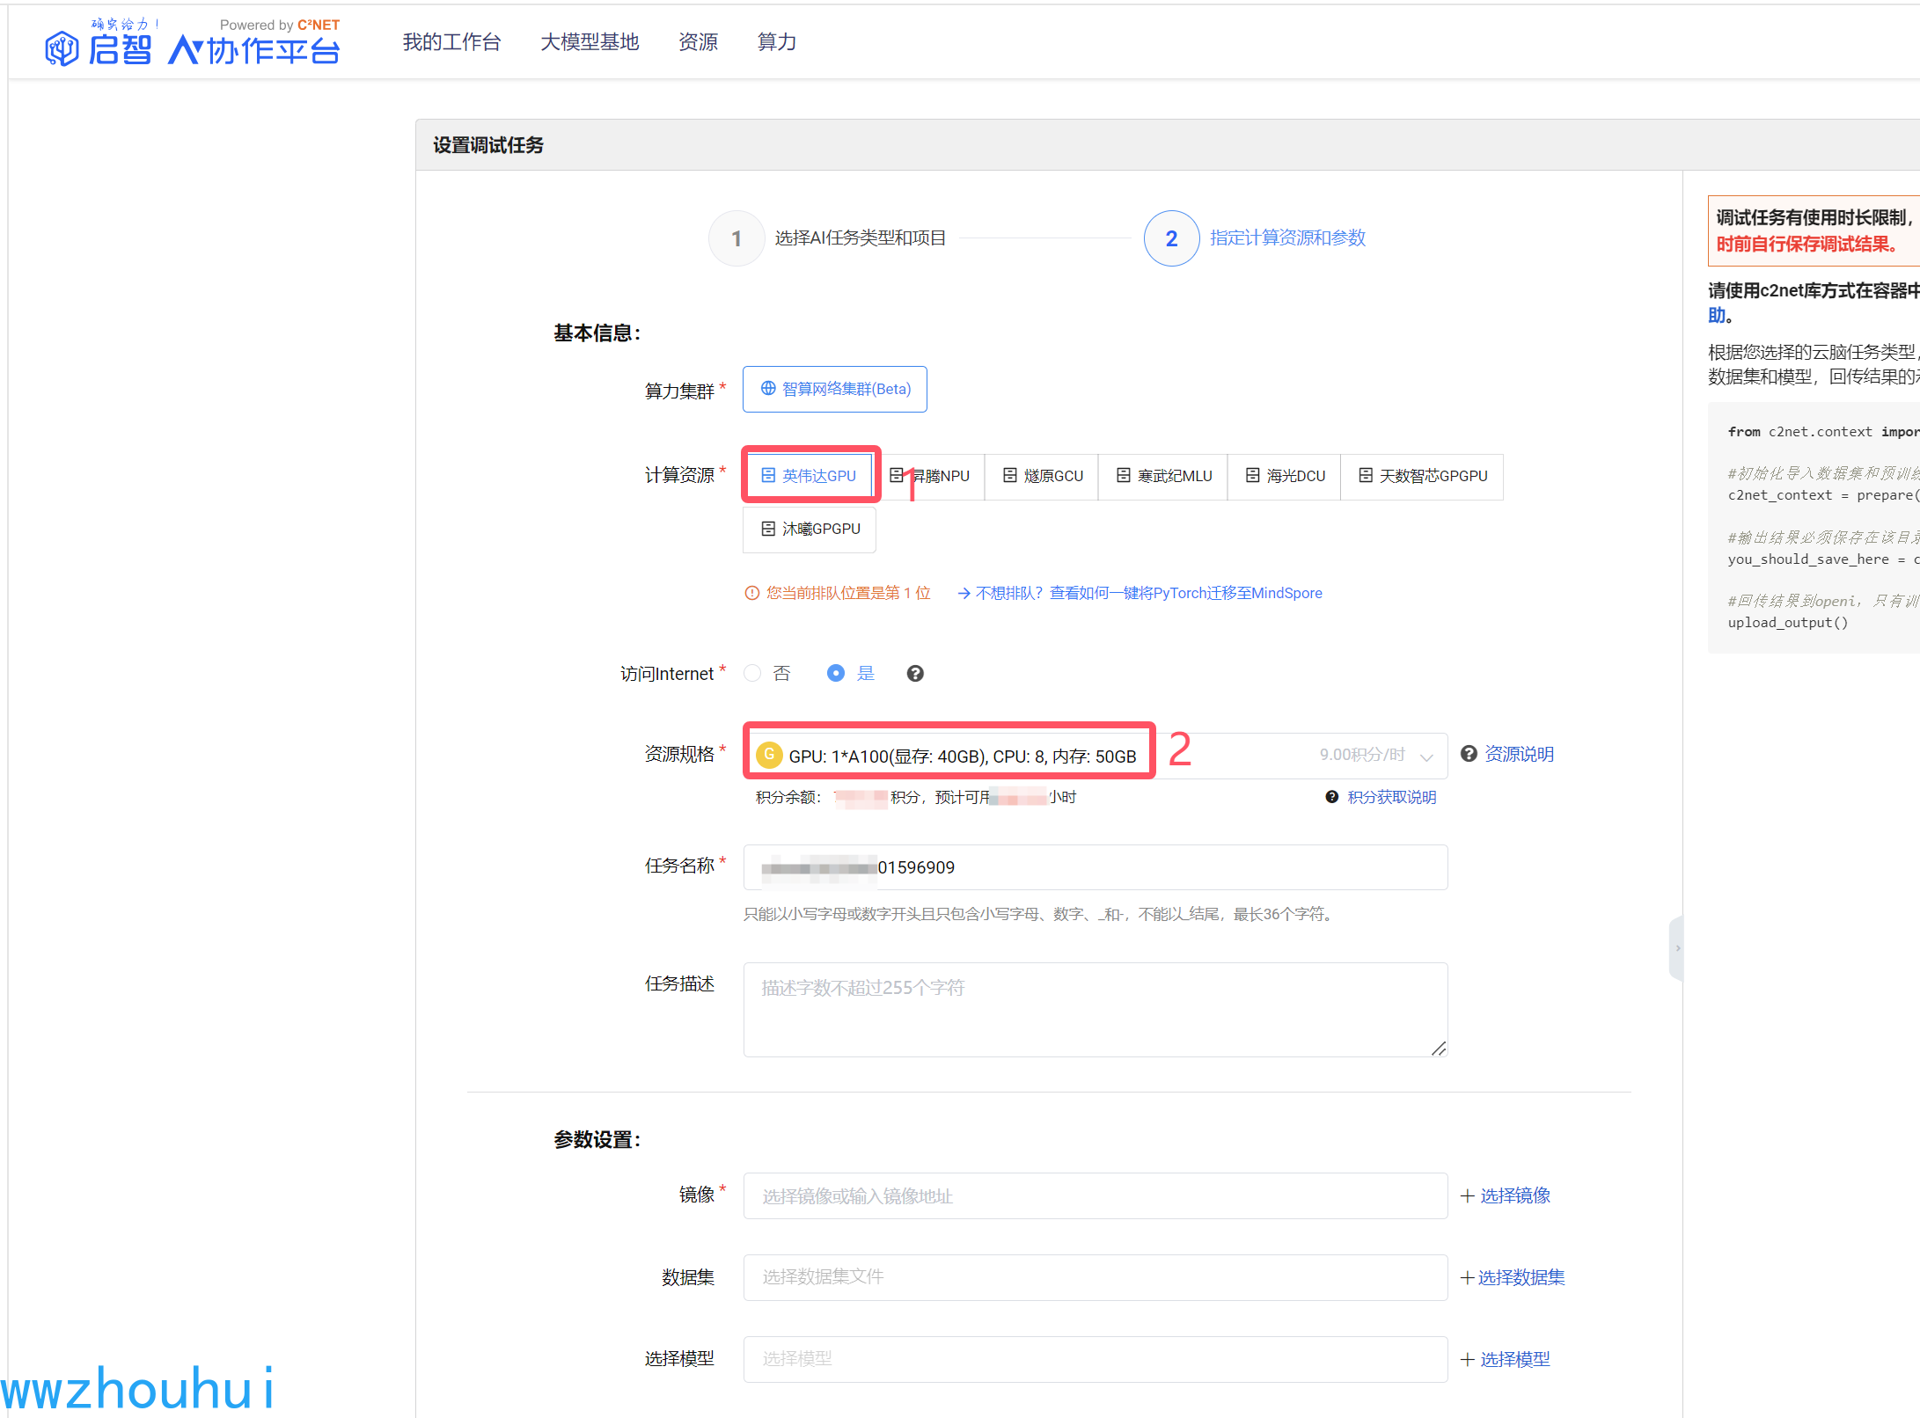The width and height of the screenshot is (1920, 1418).
Task: Click the 任务描述 text area
Action: 1096,1010
